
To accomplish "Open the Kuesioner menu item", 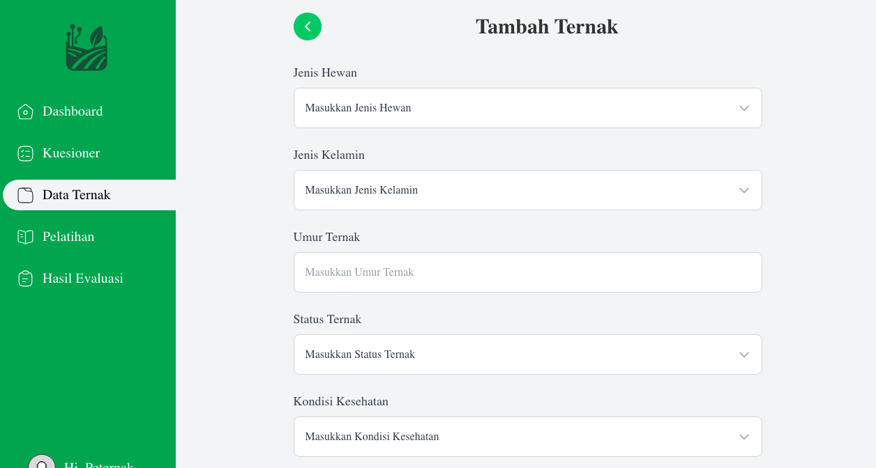I will point(71,153).
